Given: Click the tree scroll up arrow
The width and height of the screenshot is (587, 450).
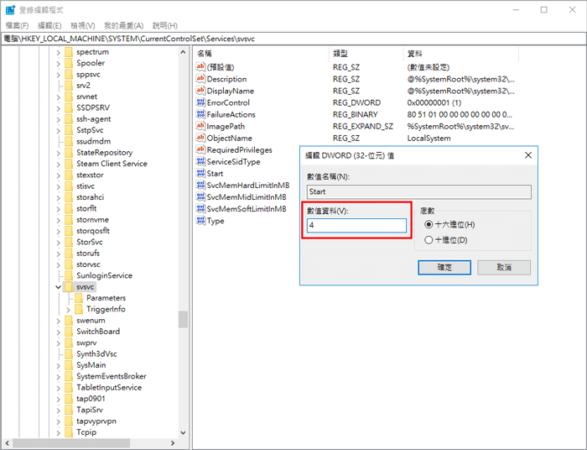Looking at the screenshot, I should coord(183,52).
